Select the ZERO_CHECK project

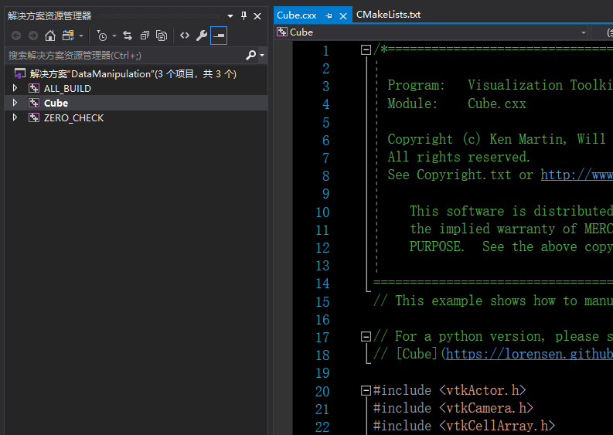[74, 118]
